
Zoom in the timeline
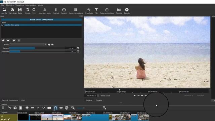(104, 108)
